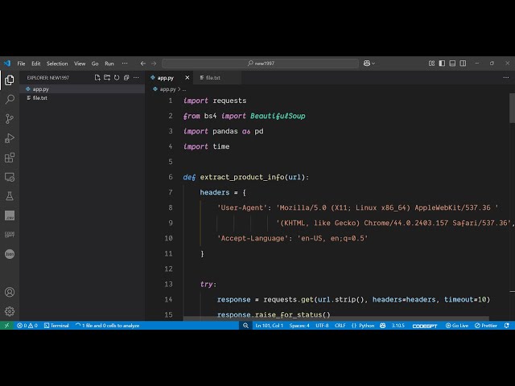Expand the additional menu items ellipsis
The height and width of the screenshot is (386, 515).
click(x=125, y=64)
